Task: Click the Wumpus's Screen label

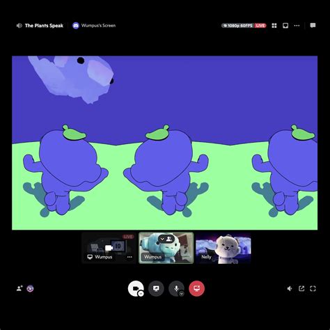Action: tap(98, 26)
